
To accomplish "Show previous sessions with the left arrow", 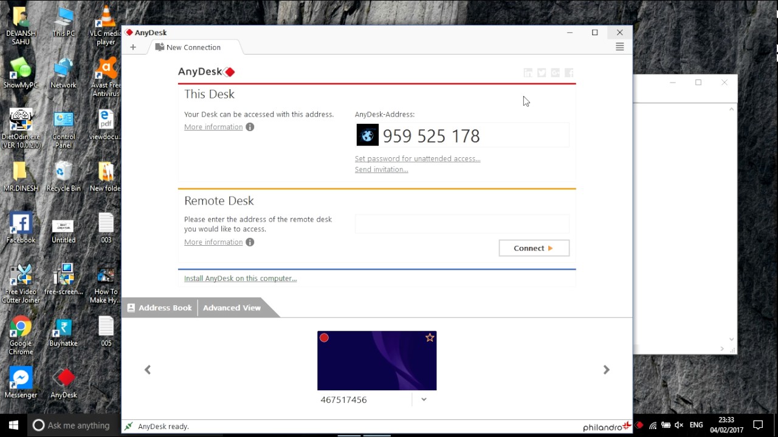I will pyautogui.click(x=148, y=370).
